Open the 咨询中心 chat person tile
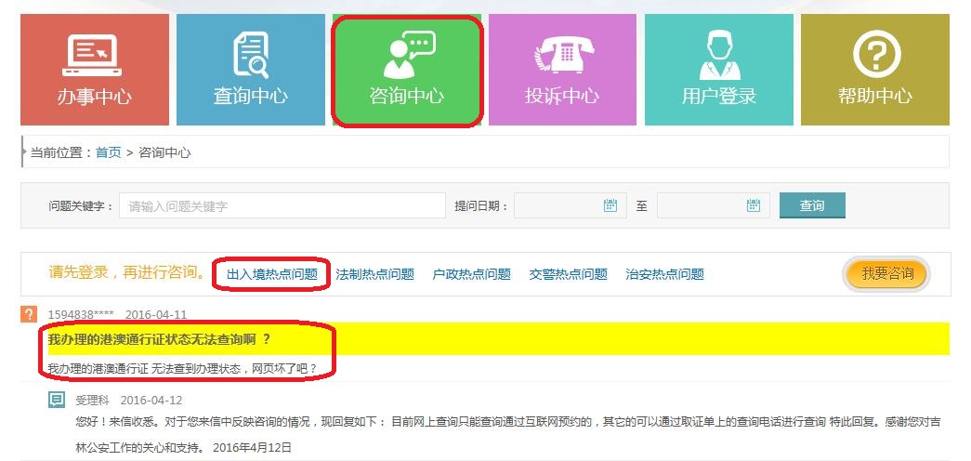Viewport: 971px width, 461px height. pos(407,70)
